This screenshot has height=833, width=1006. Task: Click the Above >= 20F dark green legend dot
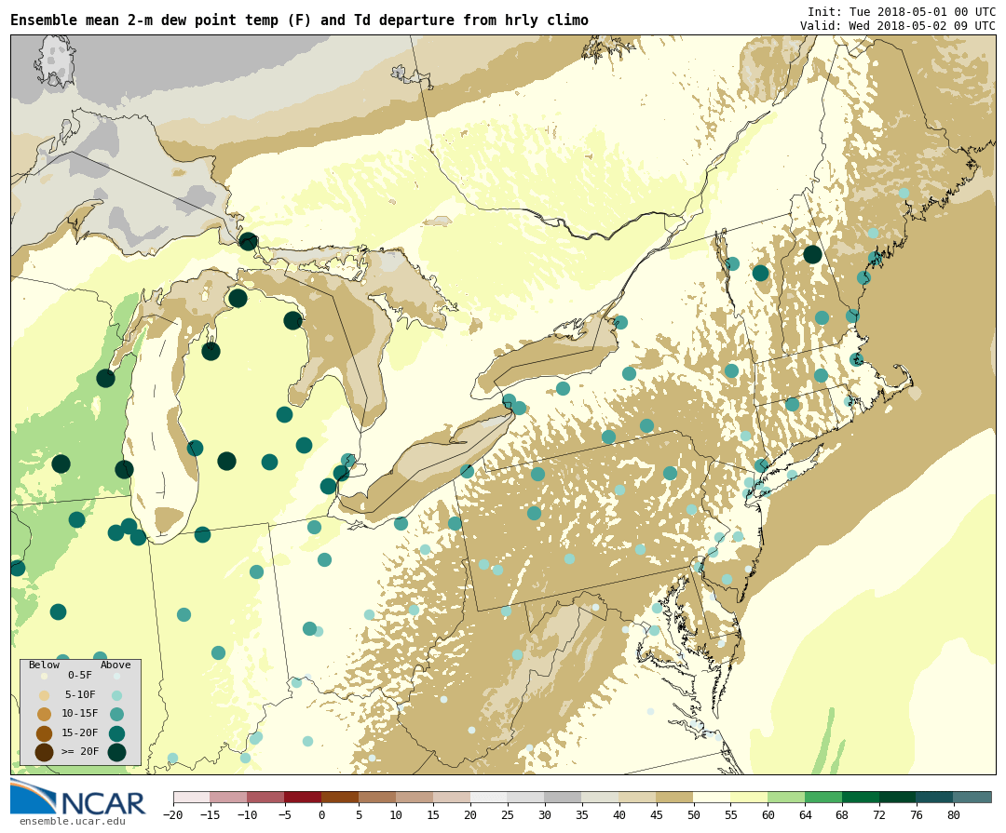pyautogui.click(x=116, y=752)
